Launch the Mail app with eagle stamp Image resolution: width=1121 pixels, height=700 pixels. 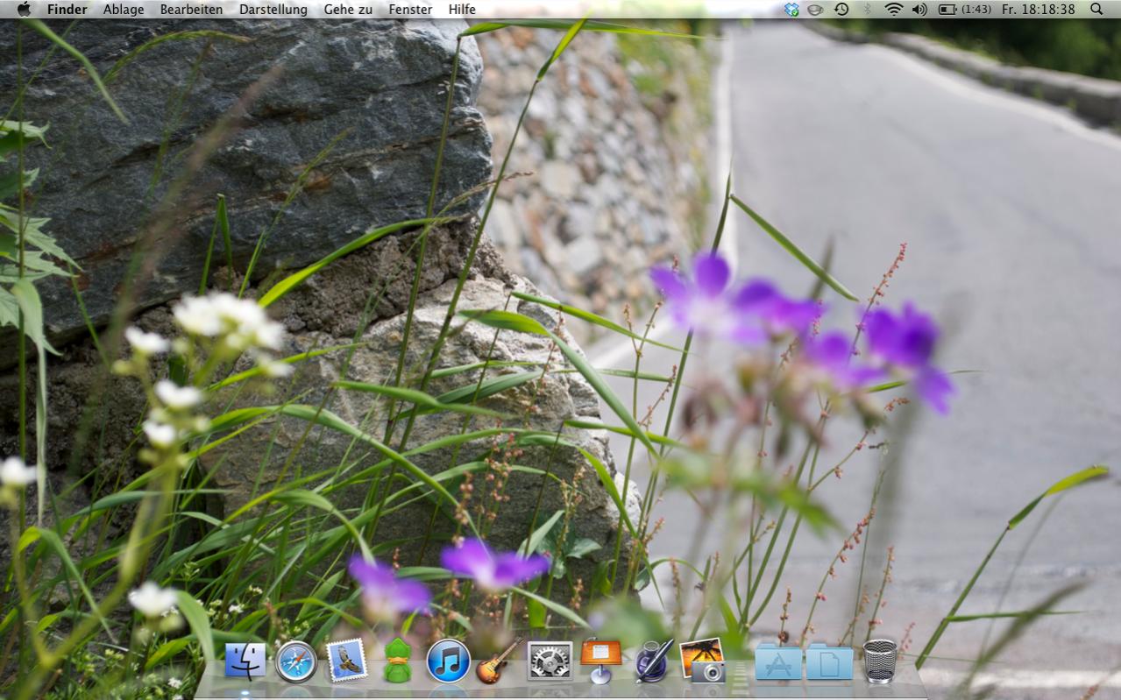click(x=347, y=661)
